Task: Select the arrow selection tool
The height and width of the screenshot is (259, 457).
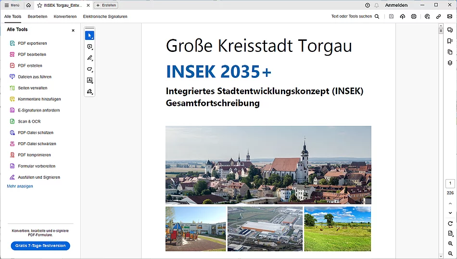Action: (89, 36)
